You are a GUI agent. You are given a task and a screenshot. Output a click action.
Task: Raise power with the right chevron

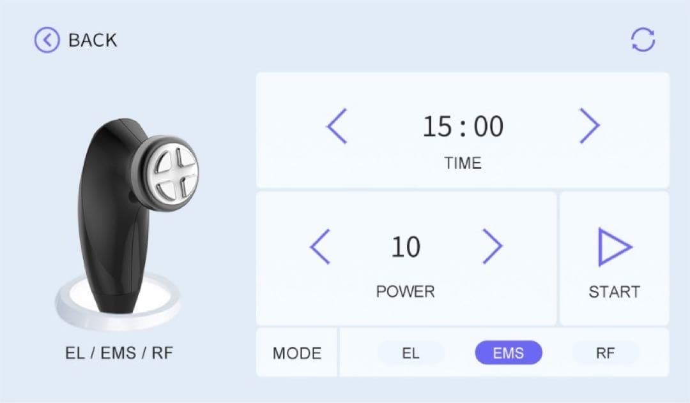[491, 247]
